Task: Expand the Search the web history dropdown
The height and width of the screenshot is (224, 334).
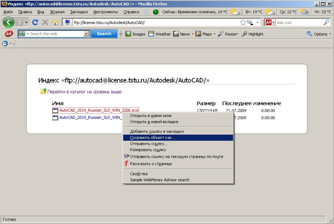Action: pos(86,34)
